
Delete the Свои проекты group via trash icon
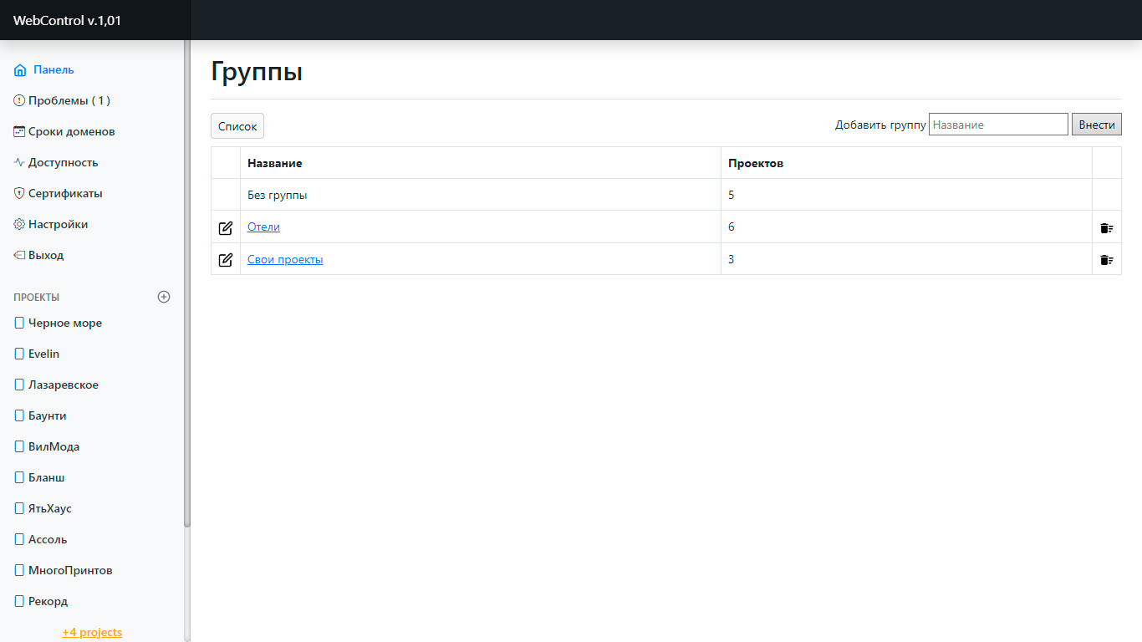pos(1106,260)
